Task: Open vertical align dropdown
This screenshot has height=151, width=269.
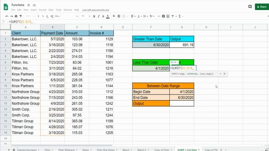Action: point(139,16)
